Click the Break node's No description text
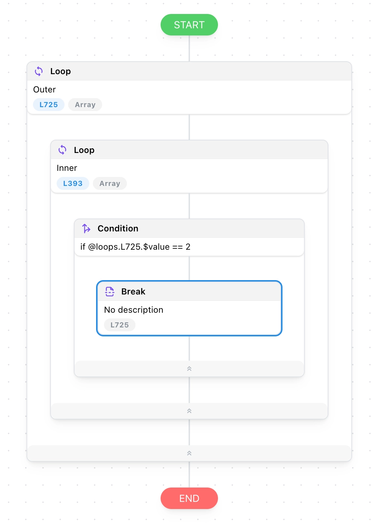Image resolution: width=380 pixels, height=523 pixels. pyautogui.click(x=134, y=310)
